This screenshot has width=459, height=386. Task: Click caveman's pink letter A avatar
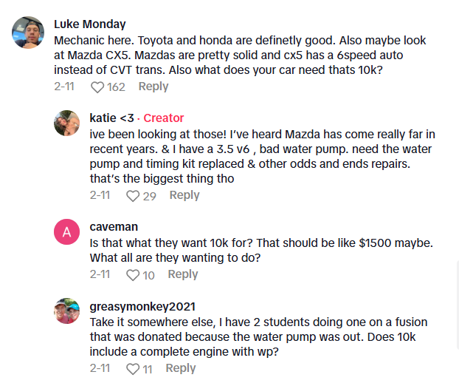[66, 232]
